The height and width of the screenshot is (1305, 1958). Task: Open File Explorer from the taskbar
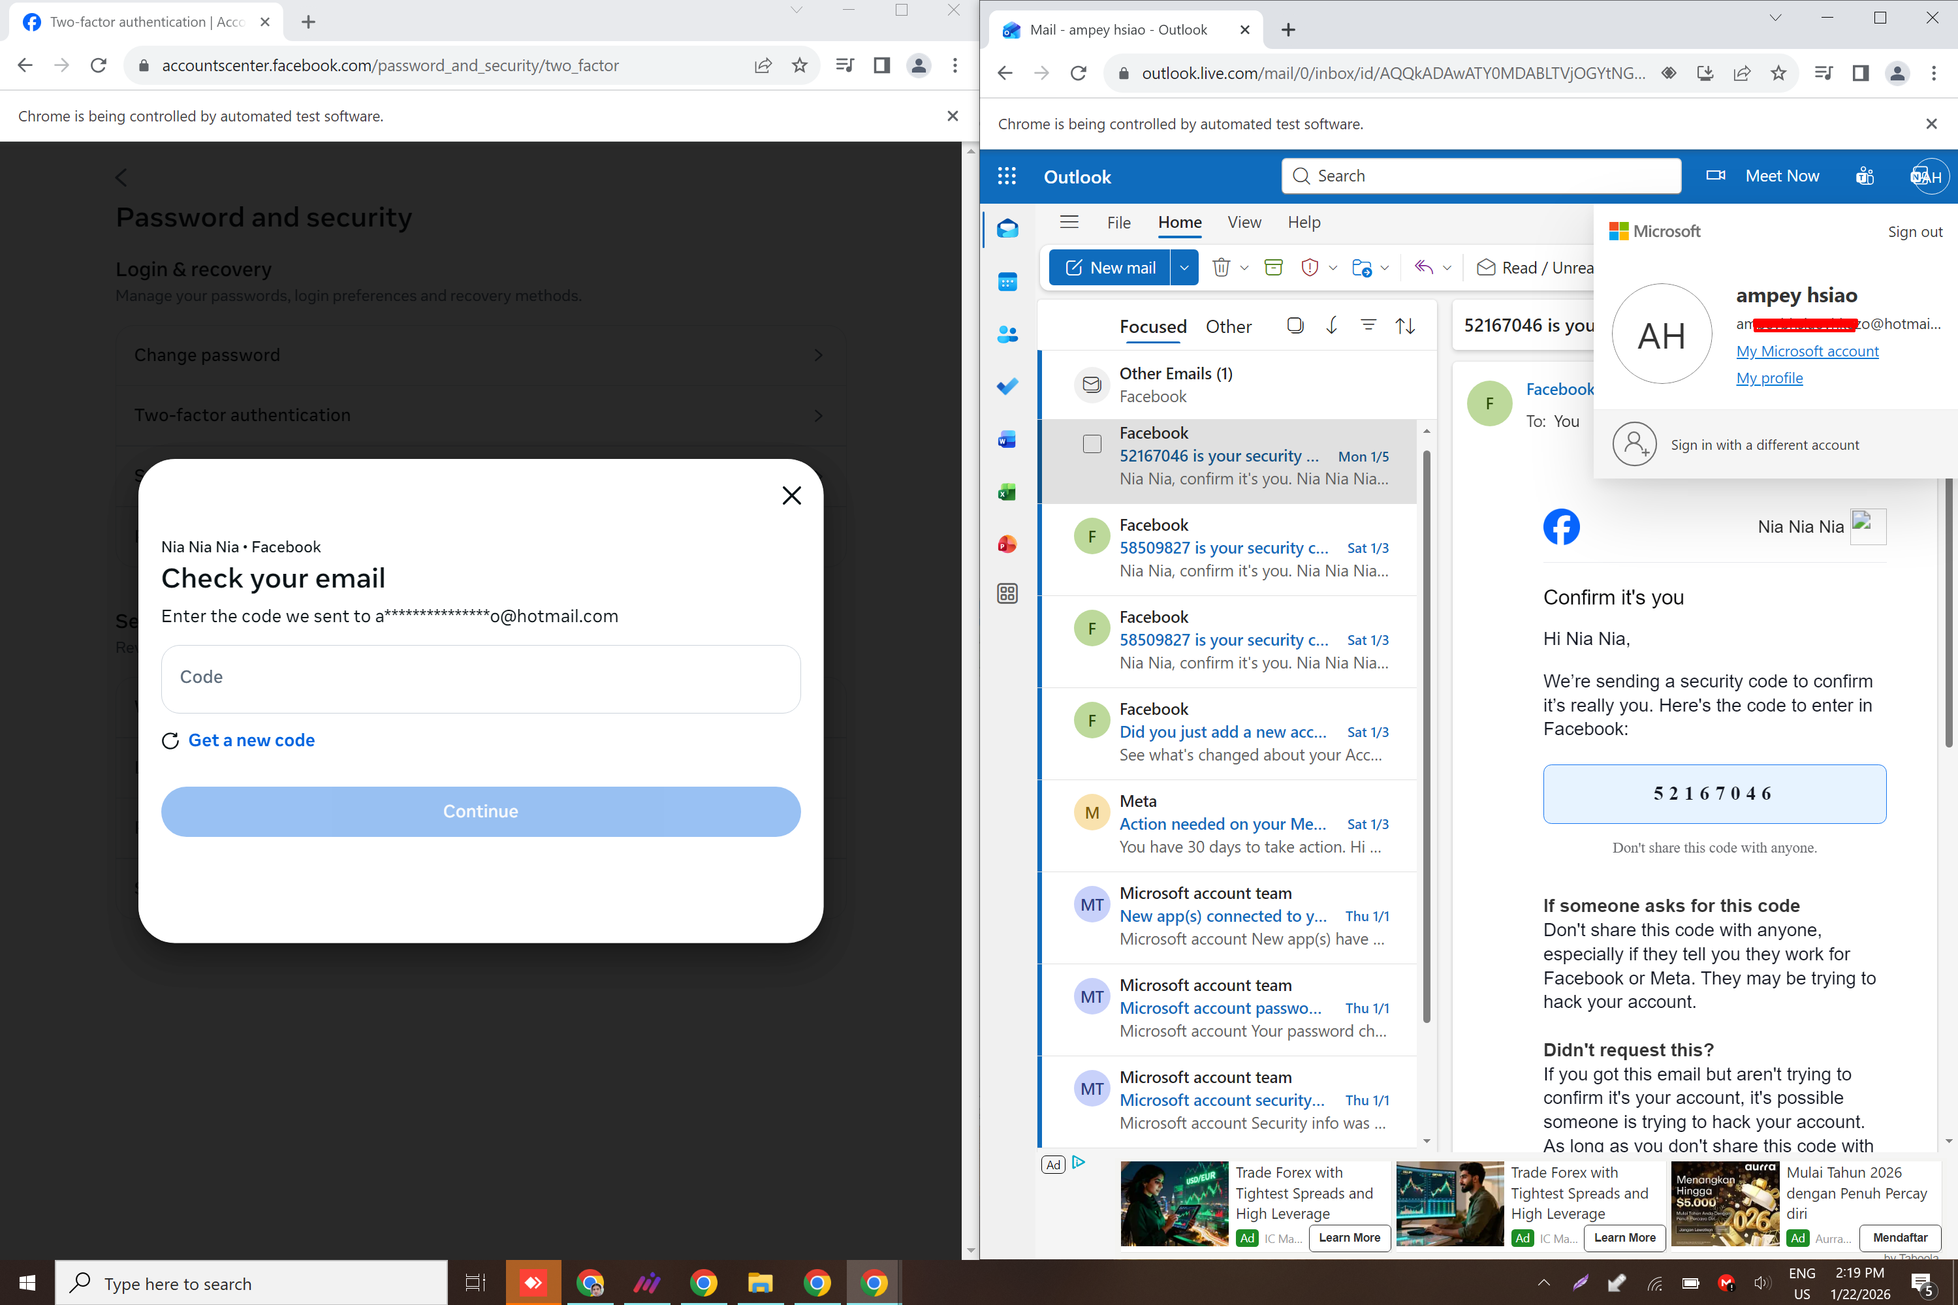pos(760,1283)
